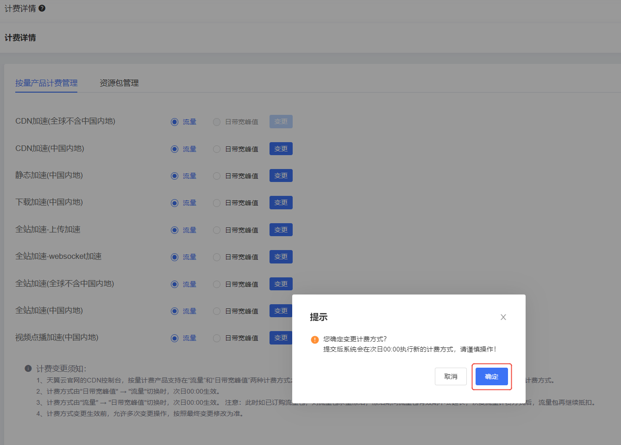Select 日带宽峰值 for CDN加速(中国内地)
621x445 pixels.
pos(217,149)
